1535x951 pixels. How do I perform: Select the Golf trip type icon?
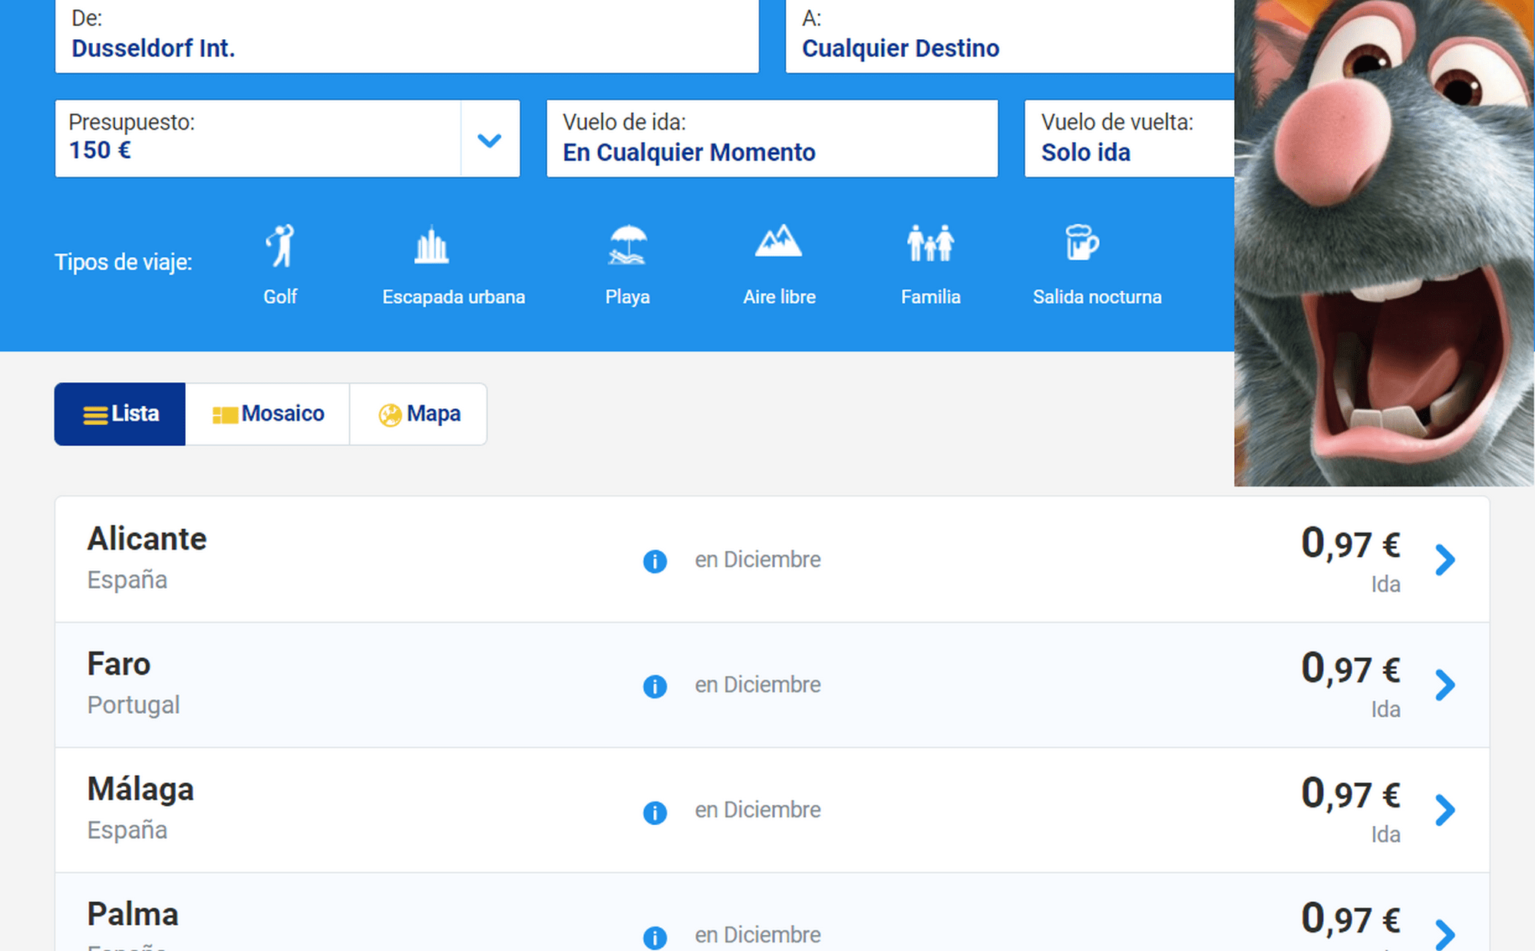point(281,246)
